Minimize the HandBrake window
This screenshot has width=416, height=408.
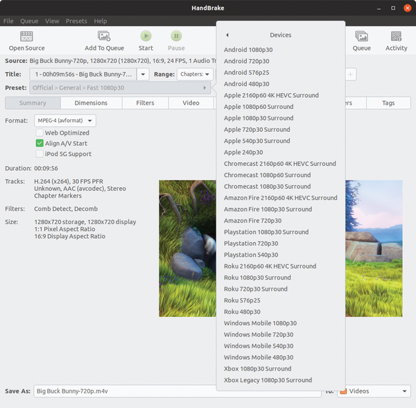click(x=379, y=8)
